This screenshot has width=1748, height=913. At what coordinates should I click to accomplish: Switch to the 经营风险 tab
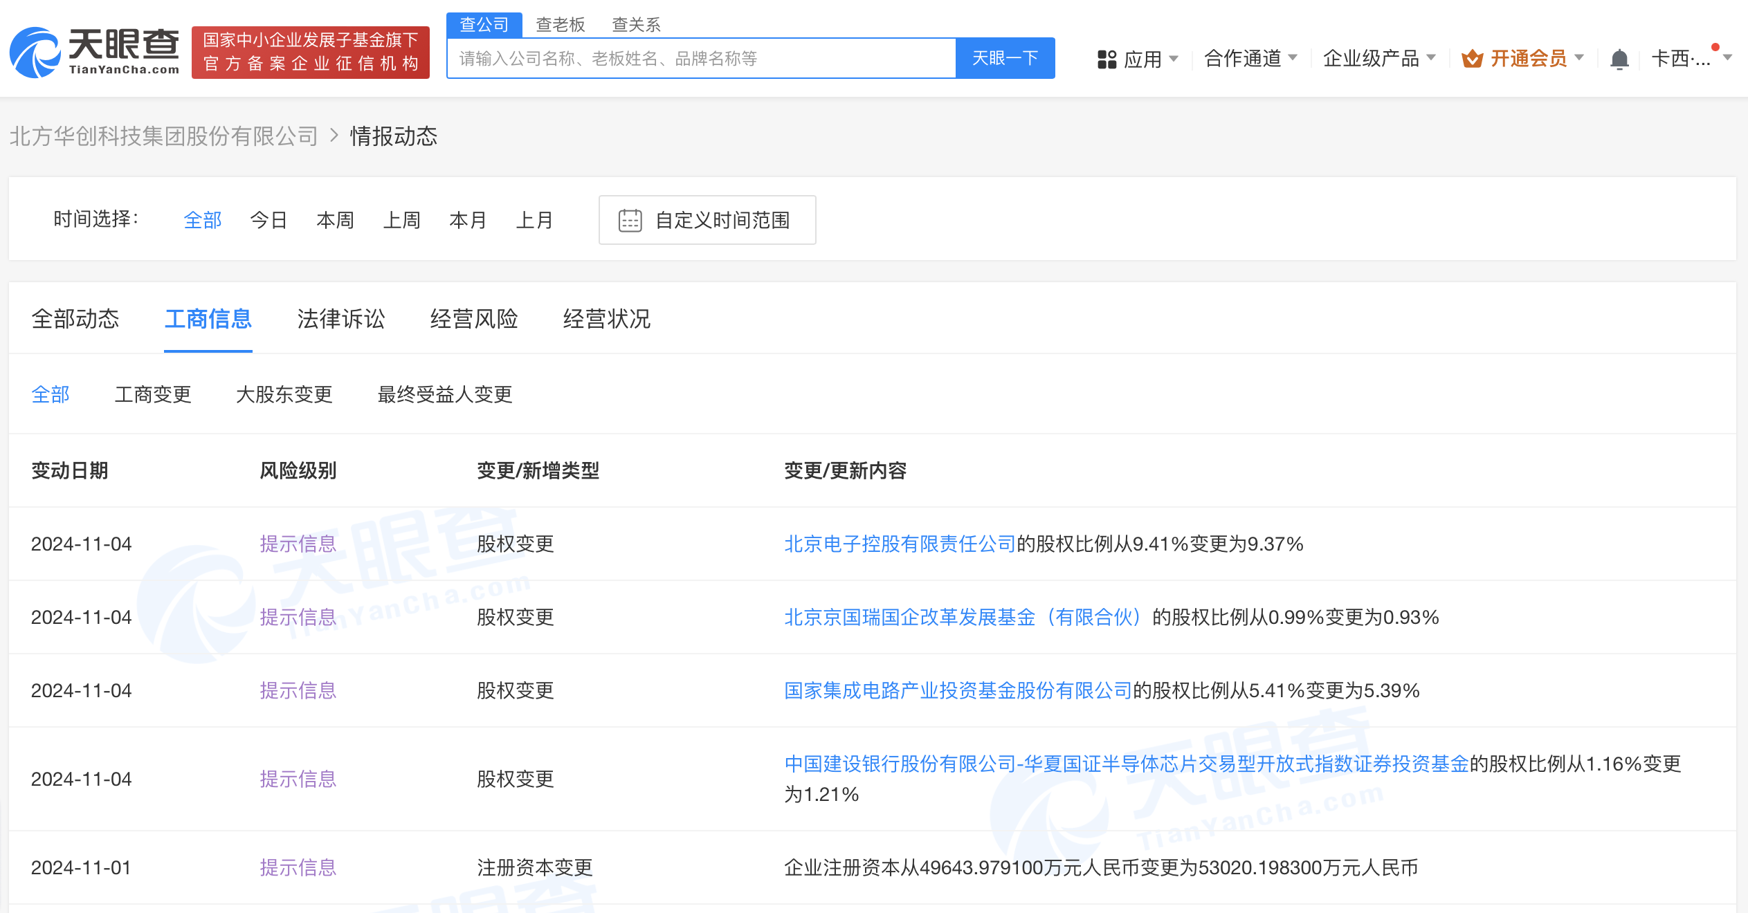click(473, 319)
